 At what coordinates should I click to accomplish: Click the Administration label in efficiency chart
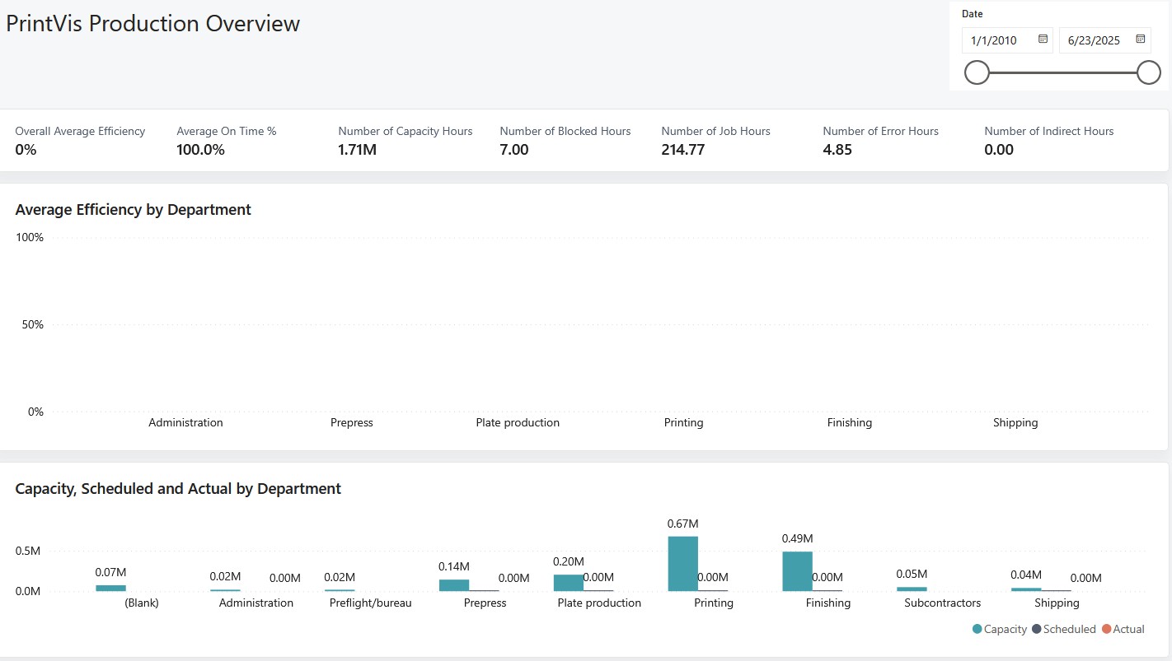pyautogui.click(x=185, y=422)
